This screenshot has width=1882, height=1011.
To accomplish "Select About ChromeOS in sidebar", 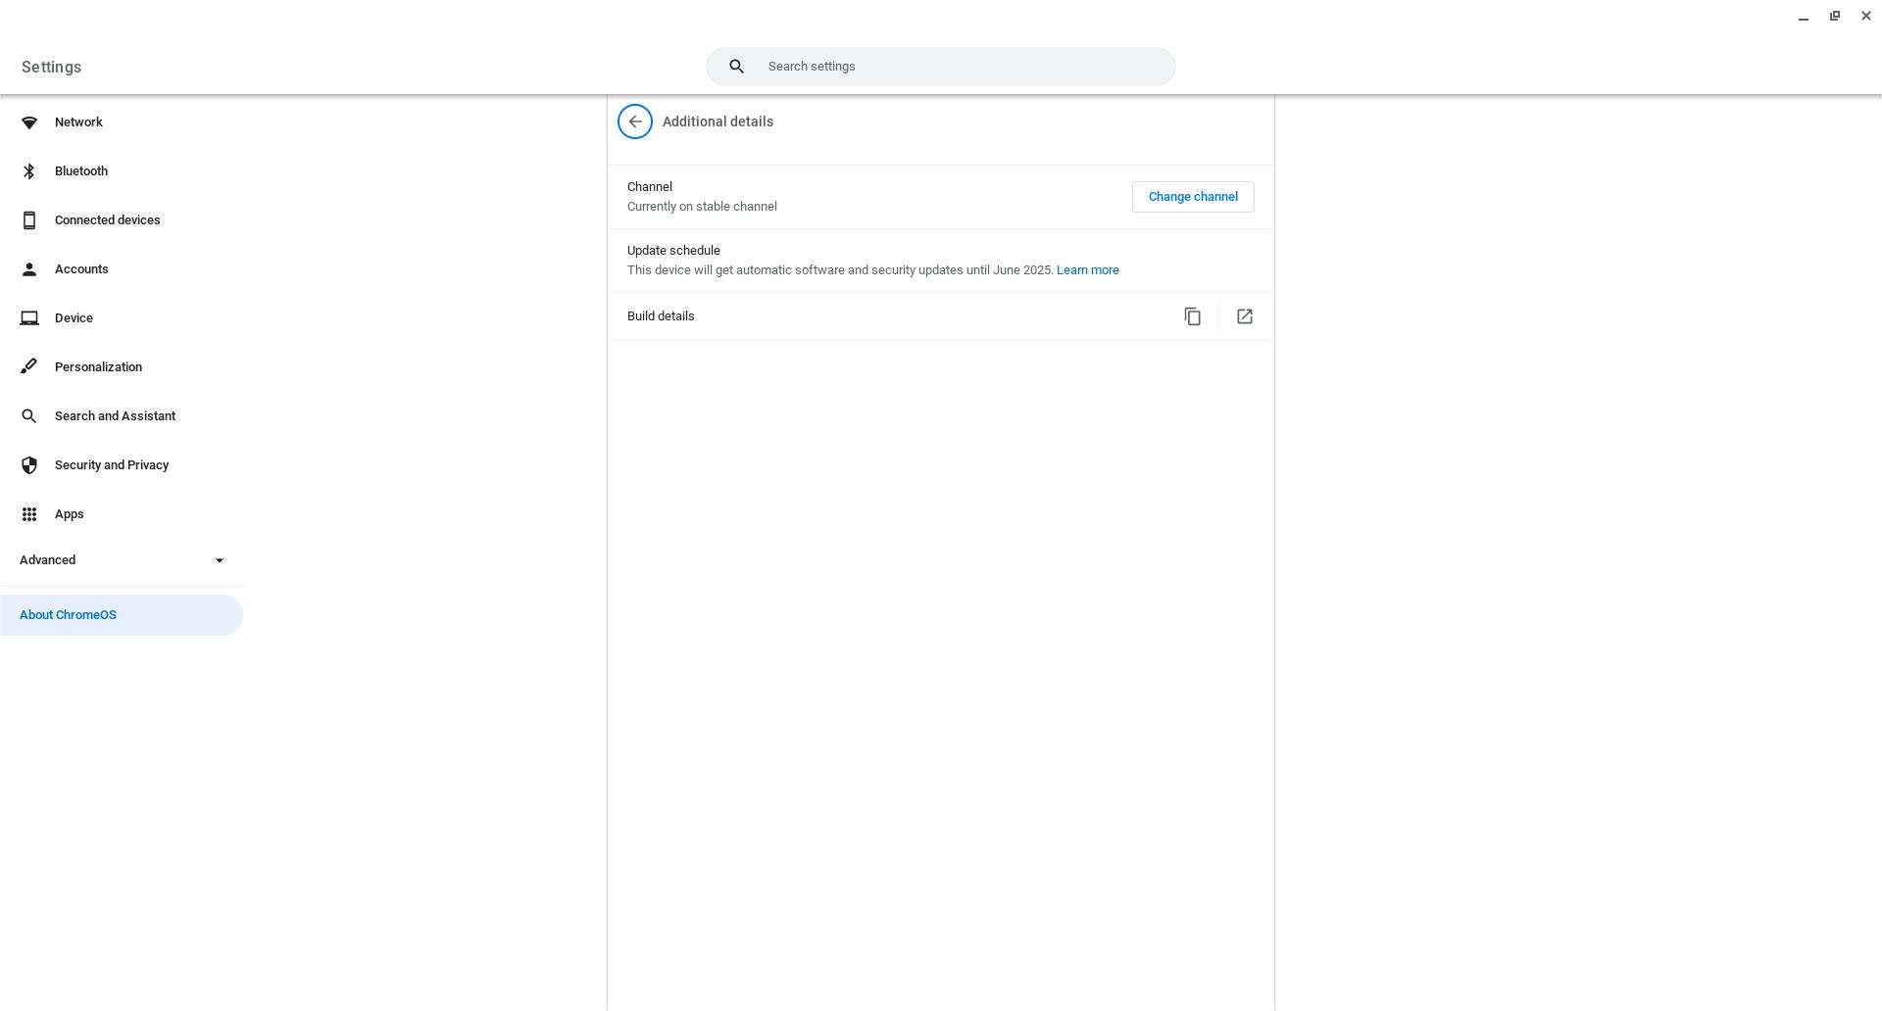I will (x=122, y=615).
